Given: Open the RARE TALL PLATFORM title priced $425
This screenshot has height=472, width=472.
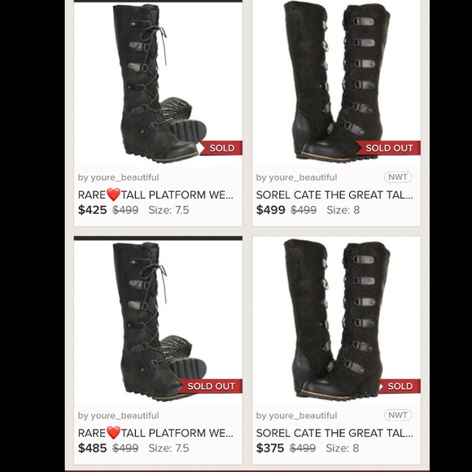Looking at the screenshot, I should coord(155,194).
